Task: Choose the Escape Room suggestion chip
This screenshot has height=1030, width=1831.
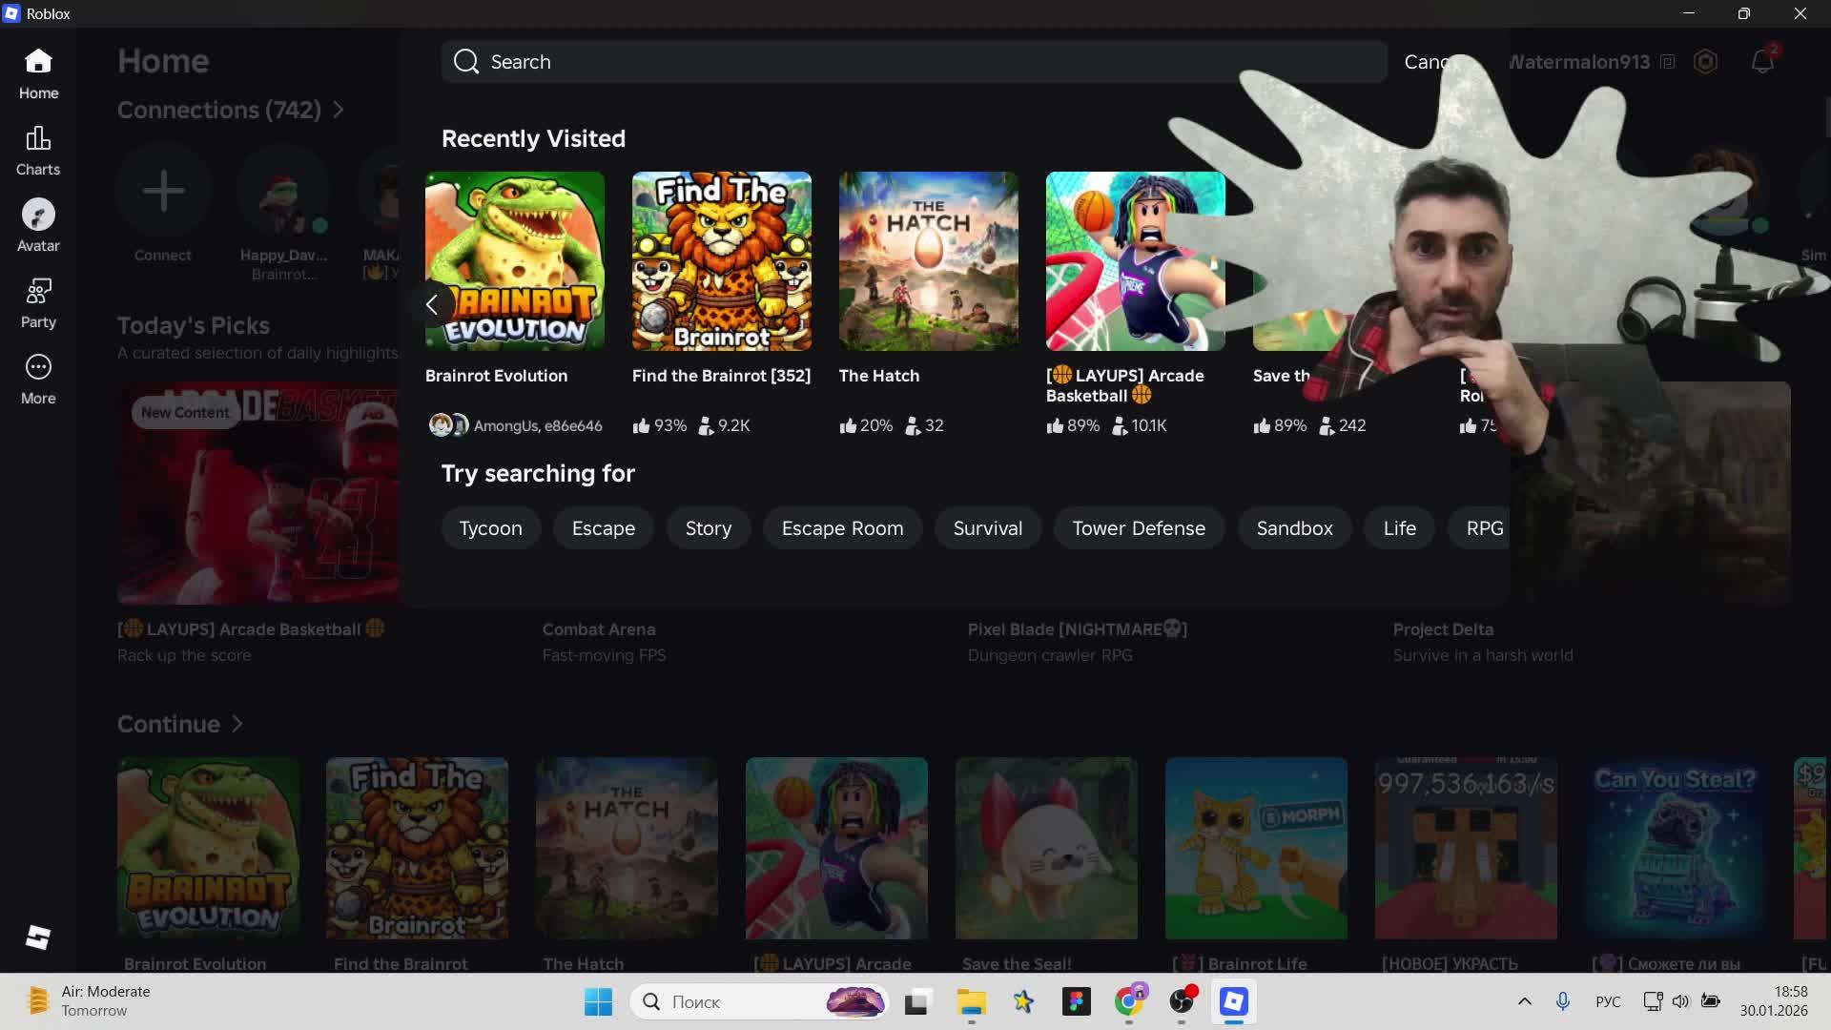Action: (x=842, y=528)
